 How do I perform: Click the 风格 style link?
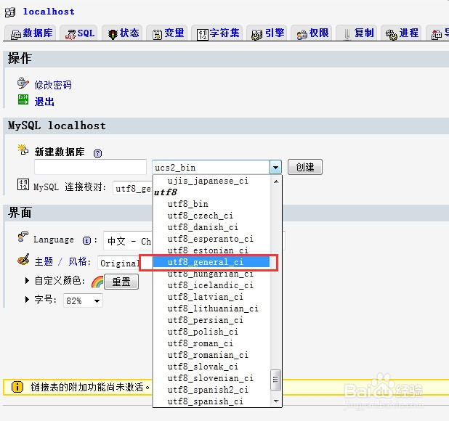tap(77, 261)
